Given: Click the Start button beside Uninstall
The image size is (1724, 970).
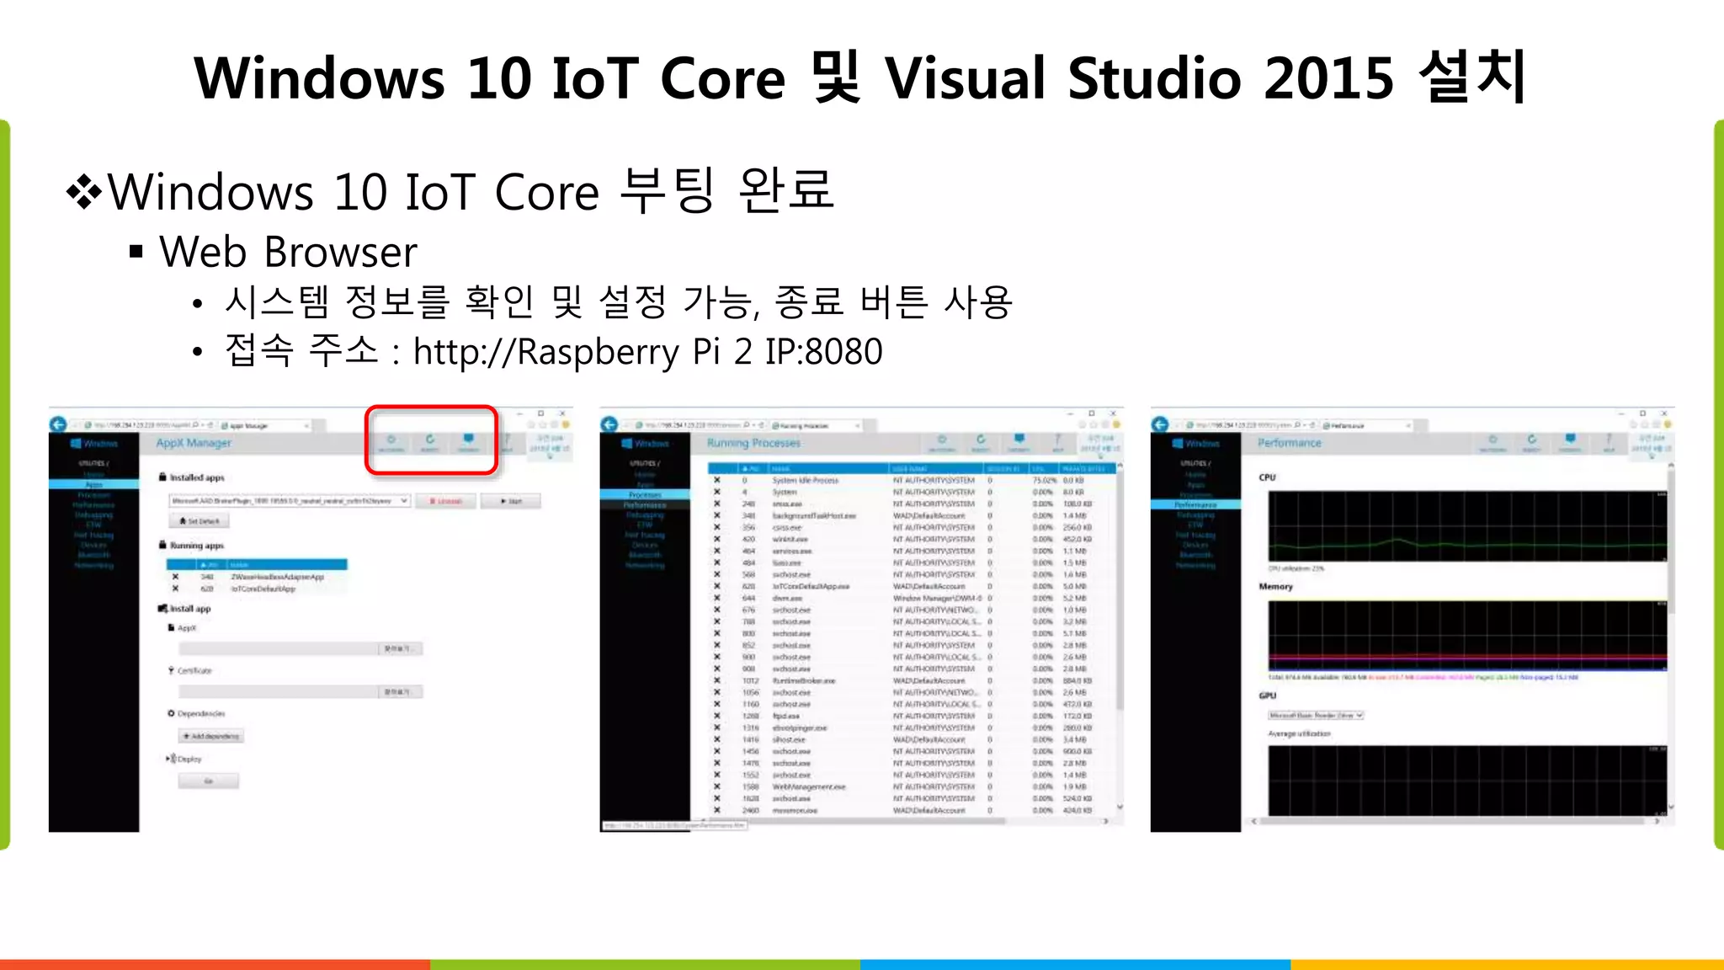Looking at the screenshot, I should pyautogui.click(x=511, y=501).
